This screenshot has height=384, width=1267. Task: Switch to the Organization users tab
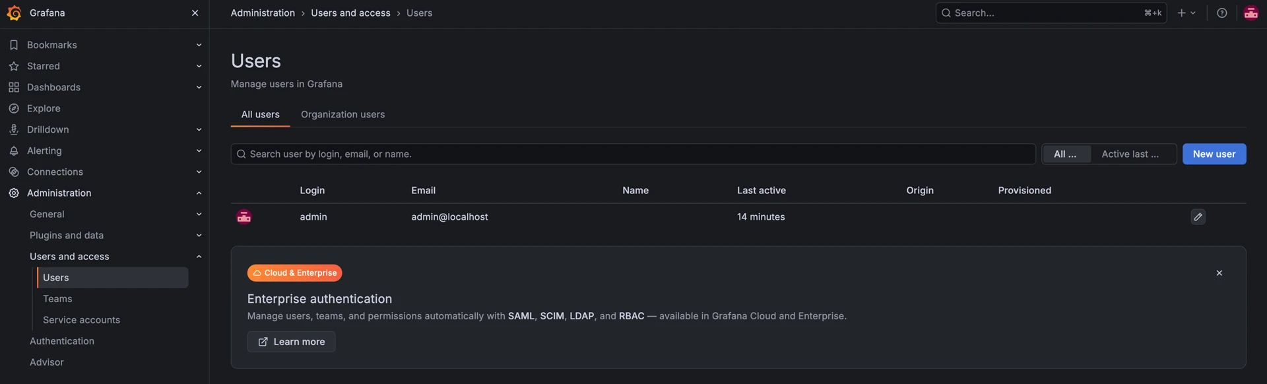(x=342, y=114)
